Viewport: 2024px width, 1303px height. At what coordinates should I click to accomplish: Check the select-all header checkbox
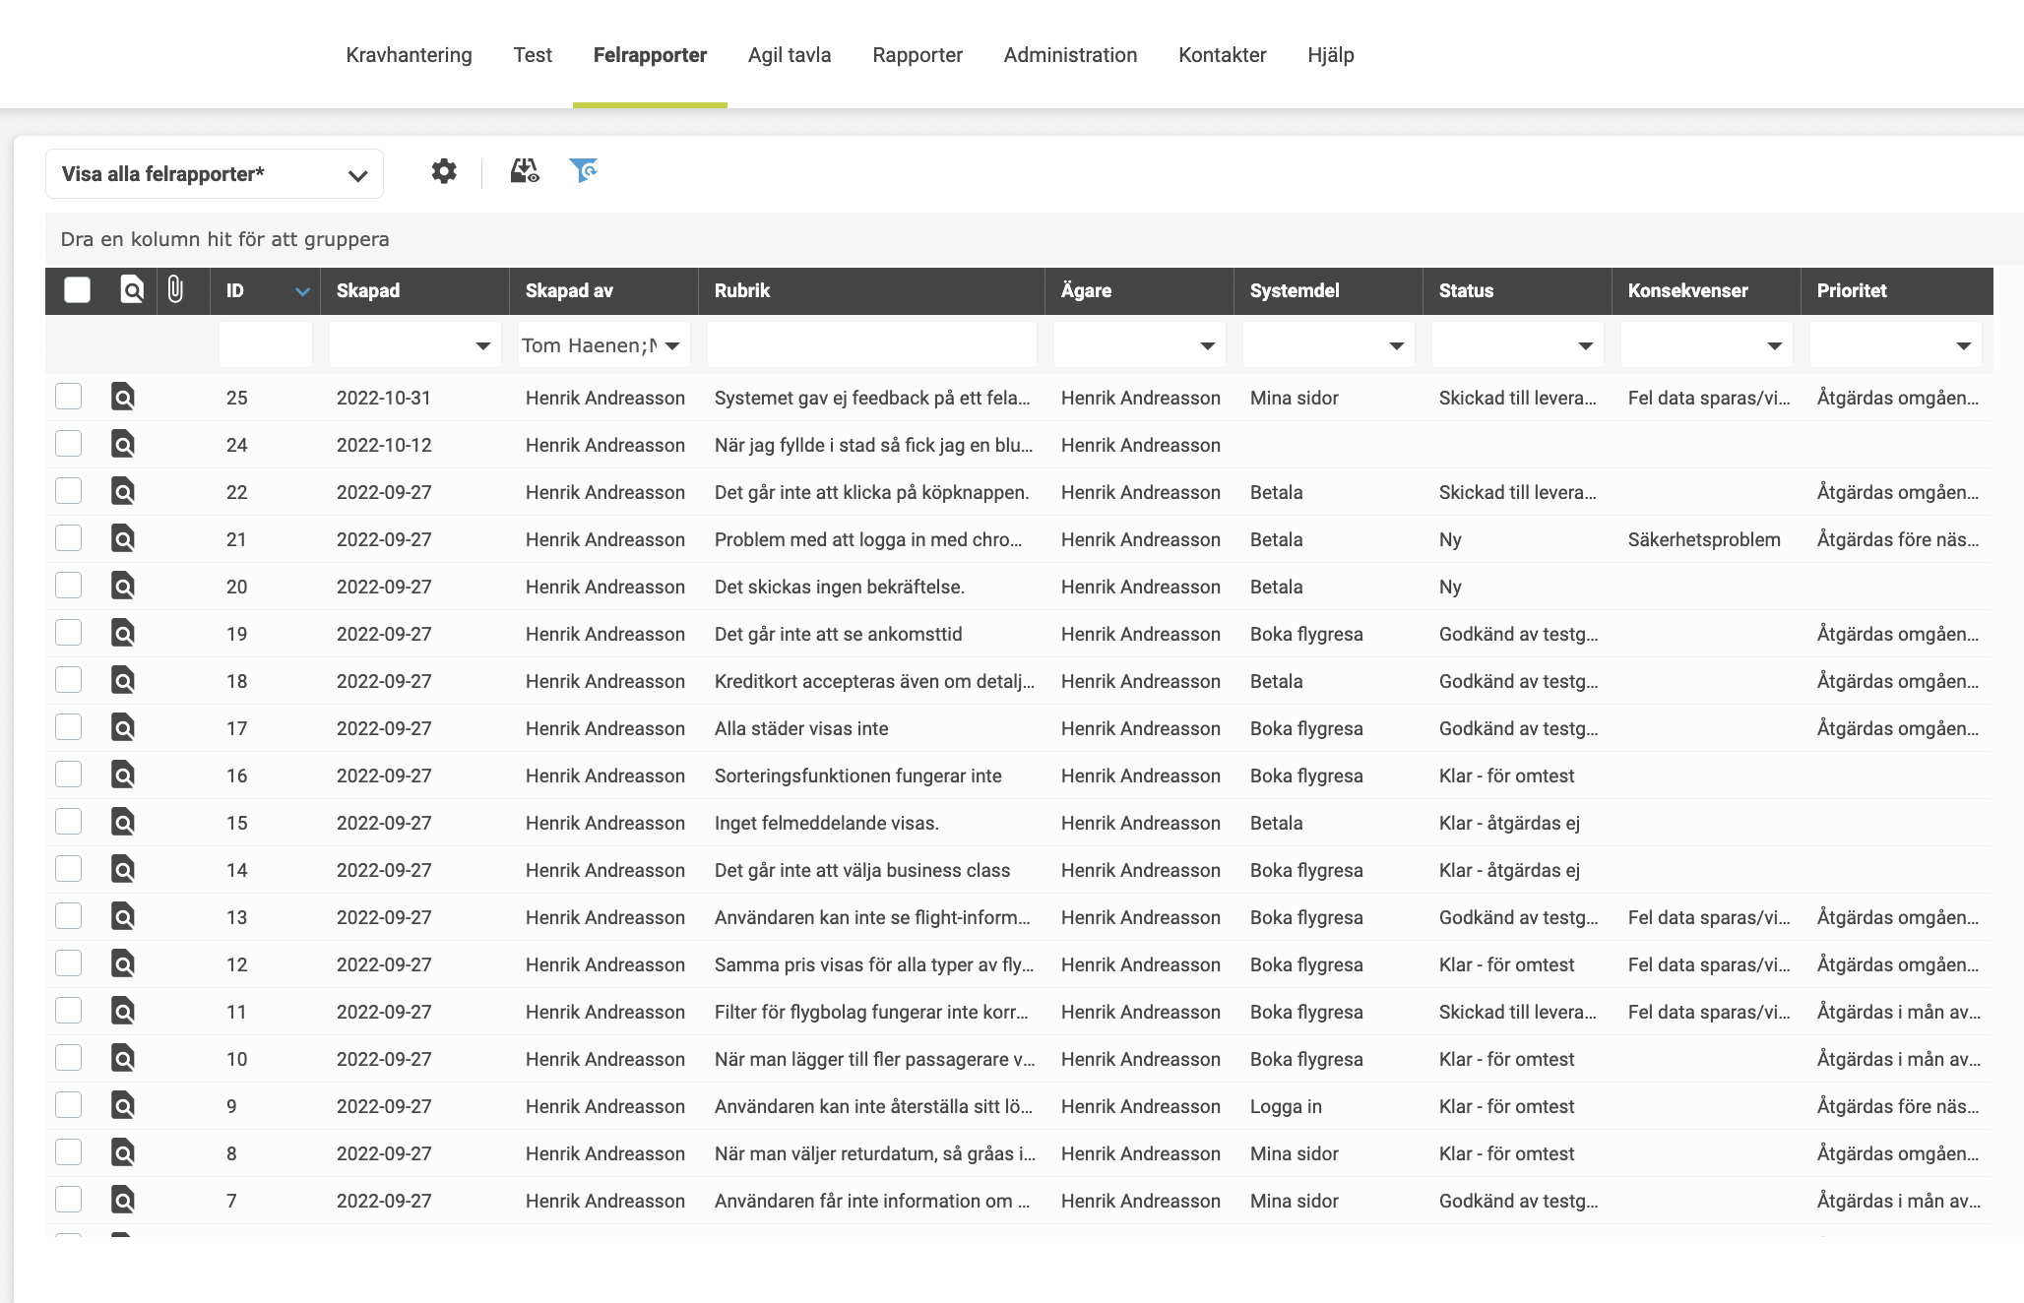77,290
